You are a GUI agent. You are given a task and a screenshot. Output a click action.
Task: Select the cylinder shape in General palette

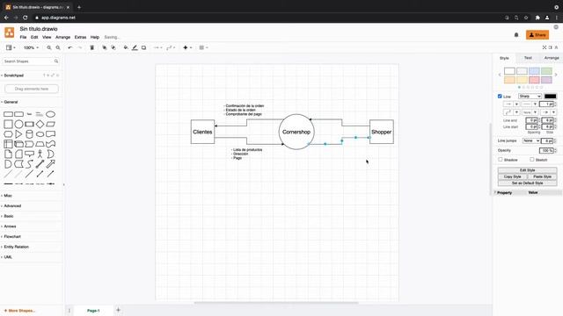coord(29,134)
